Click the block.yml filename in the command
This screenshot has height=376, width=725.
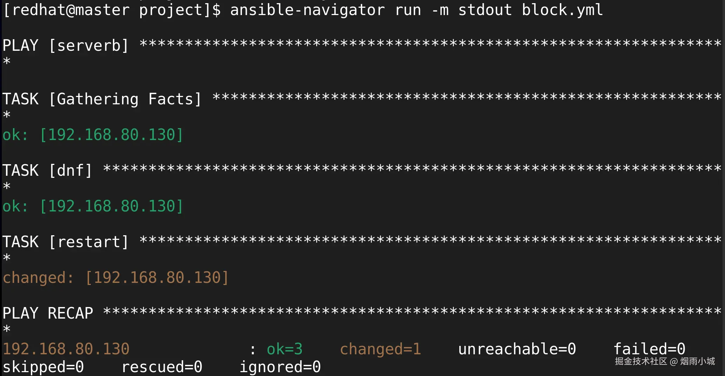pyautogui.click(x=562, y=10)
